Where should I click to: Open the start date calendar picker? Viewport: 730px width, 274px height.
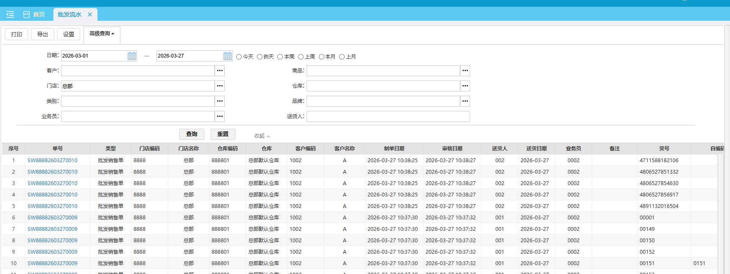click(132, 56)
